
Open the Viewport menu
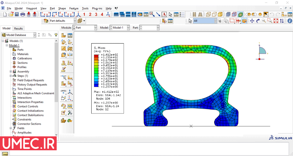click(x=31, y=9)
